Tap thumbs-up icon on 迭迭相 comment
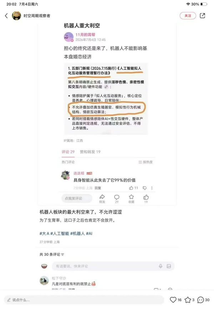Viewport: 214px width, 310px height. pyautogui.click(x=131, y=188)
